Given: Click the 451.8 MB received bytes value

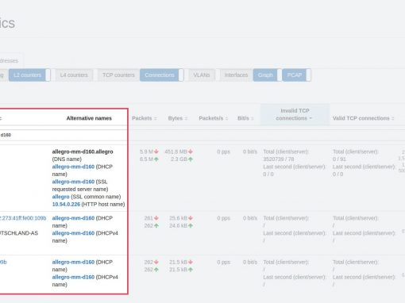Looking at the screenshot, I should point(176,151).
